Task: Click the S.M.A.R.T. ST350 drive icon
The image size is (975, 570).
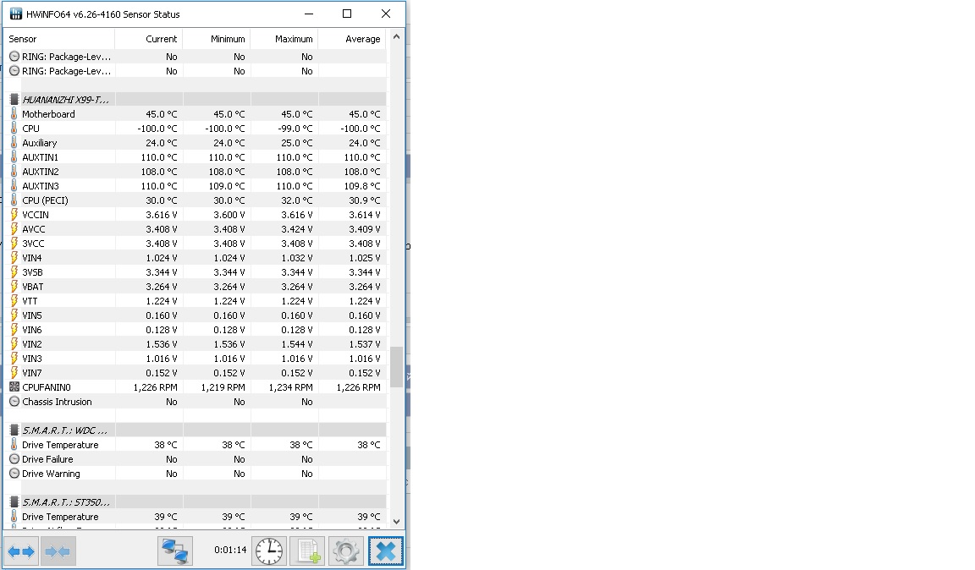Action: [14, 501]
